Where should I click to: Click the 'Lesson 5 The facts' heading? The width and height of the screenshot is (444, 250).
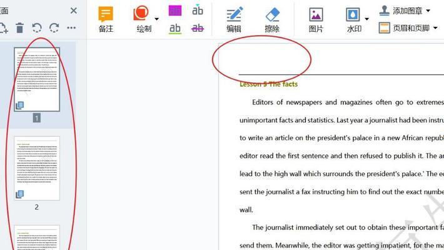point(268,84)
